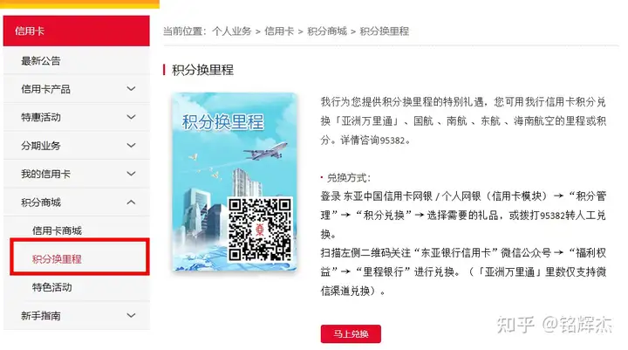The height and width of the screenshot is (350, 628).
Task: Click the 积分换里程 page heading
Action: (202, 70)
